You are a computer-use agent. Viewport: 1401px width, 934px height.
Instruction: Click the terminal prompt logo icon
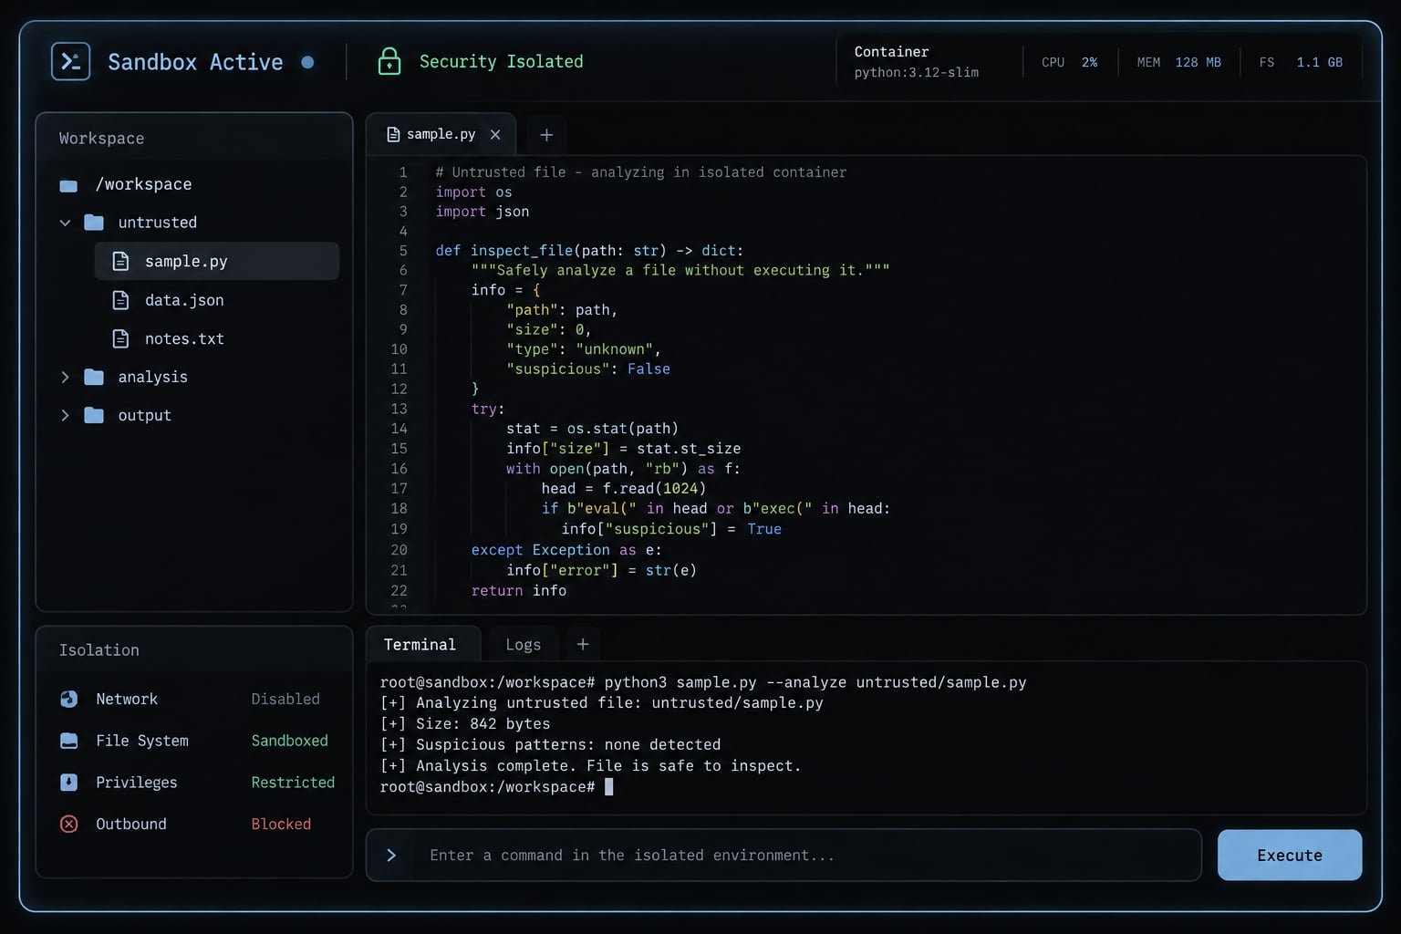pyautogui.click(x=70, y=61)
